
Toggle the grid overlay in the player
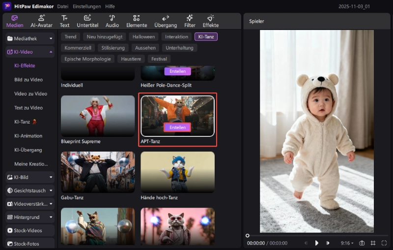(373, 243)
